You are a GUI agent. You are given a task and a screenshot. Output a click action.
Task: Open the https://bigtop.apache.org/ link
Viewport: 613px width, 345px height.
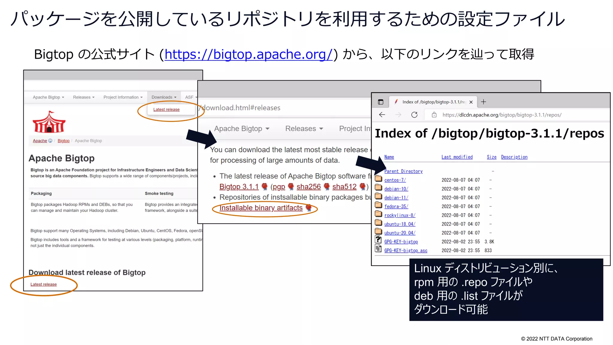(x=248, y=54)
